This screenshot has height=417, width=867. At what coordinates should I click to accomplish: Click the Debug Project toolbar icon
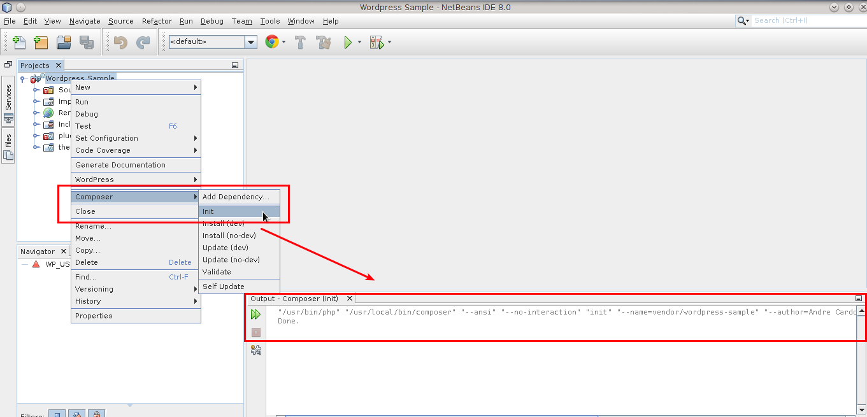pyautogui.click(x=377, y=43)
